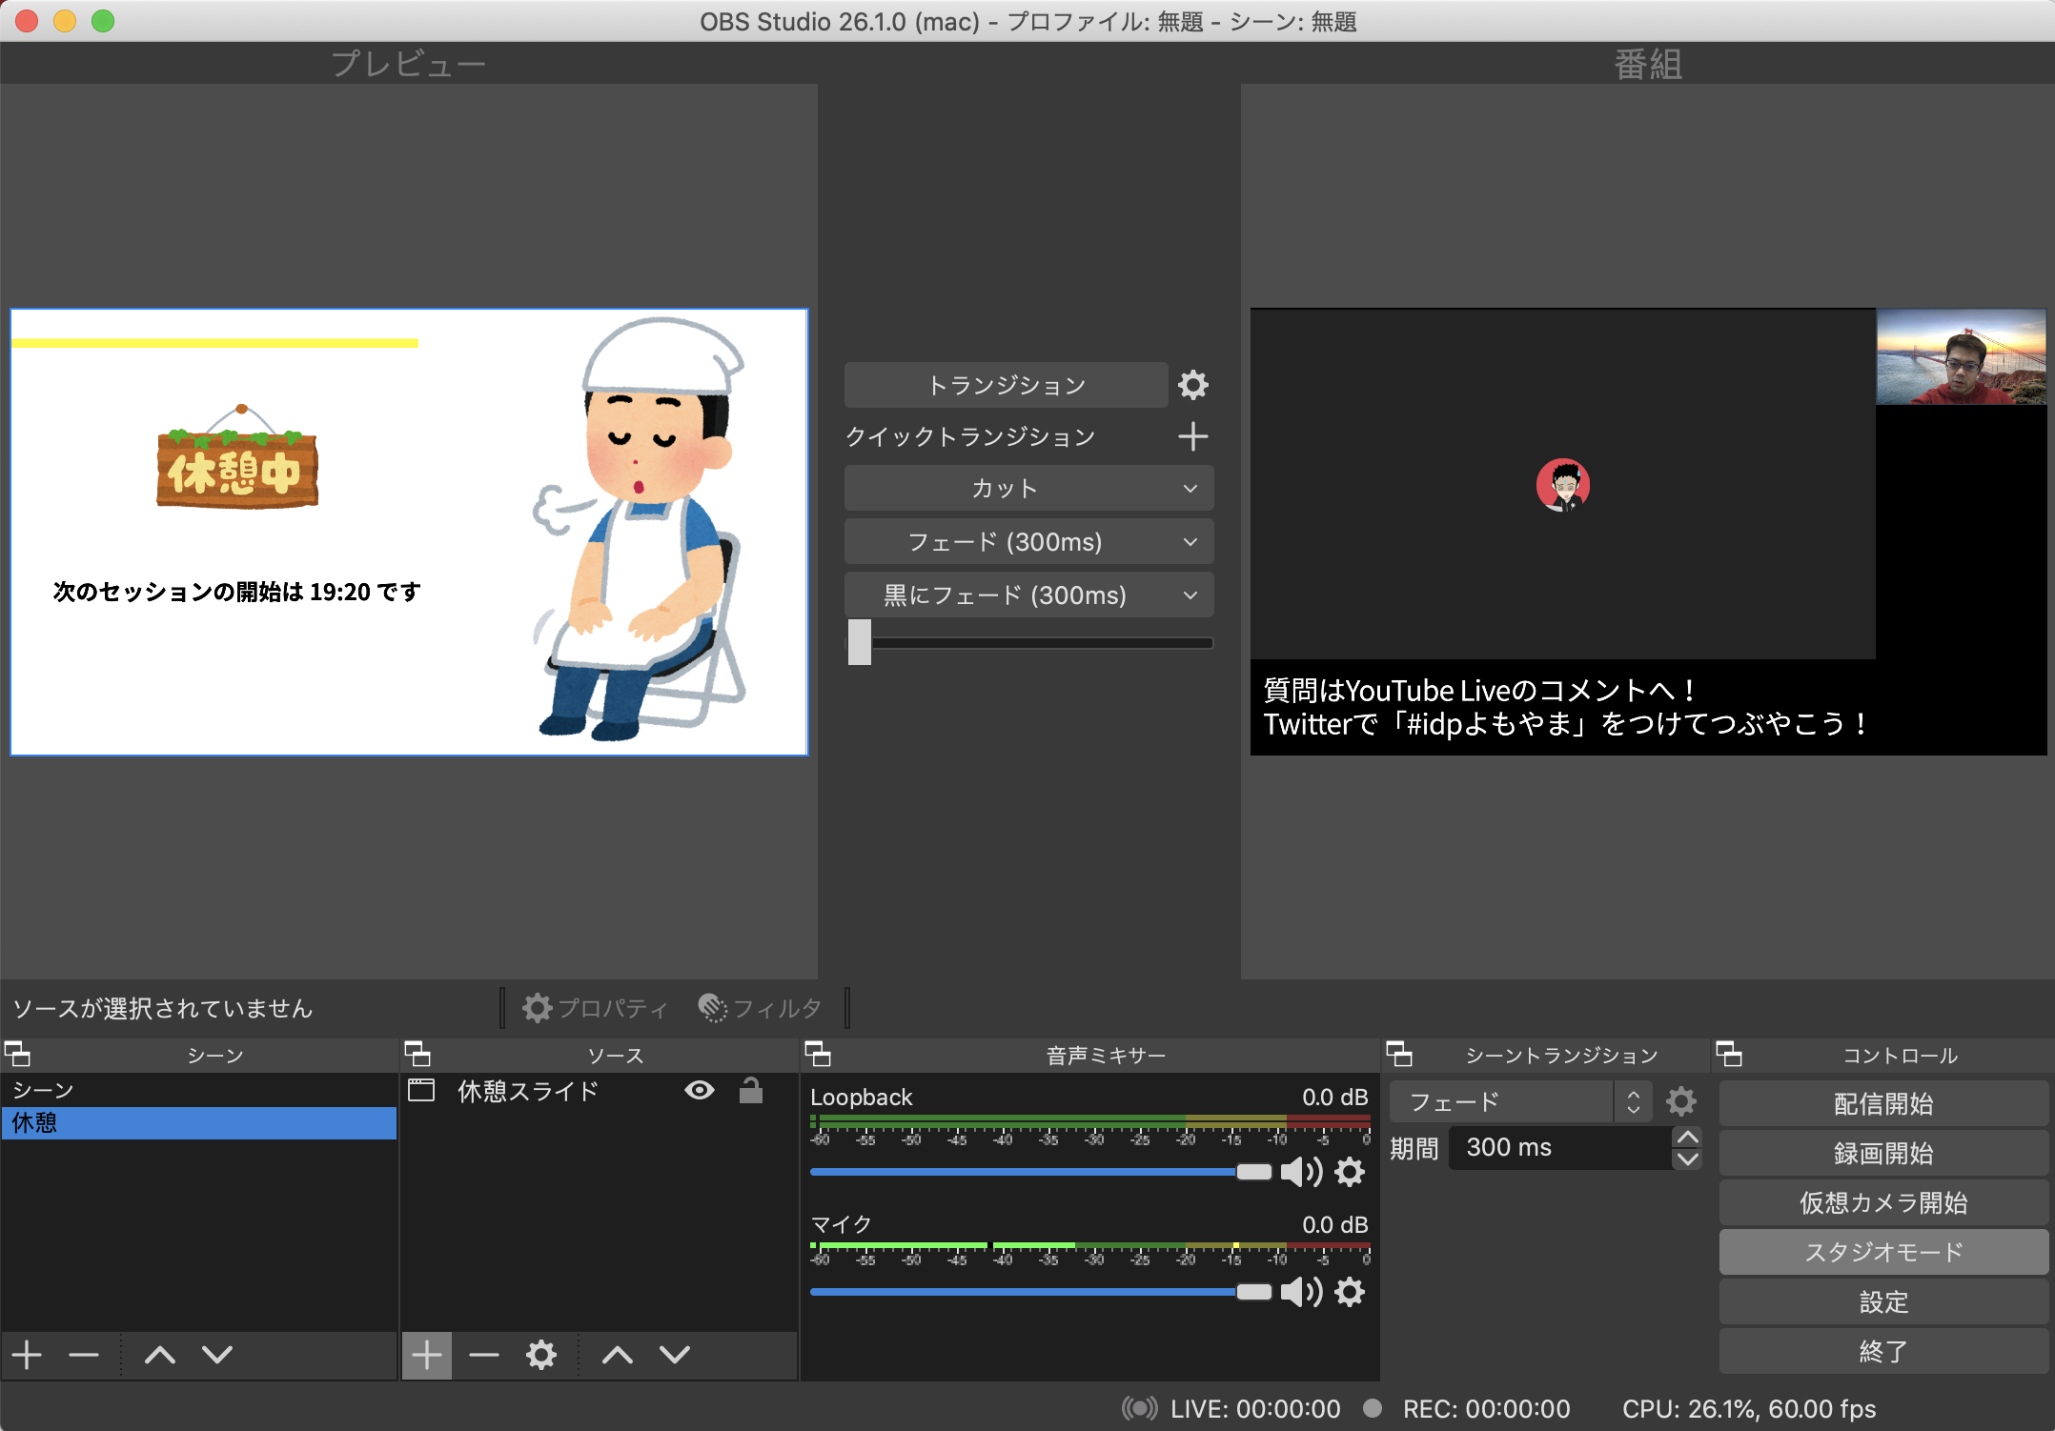Add a new scene with plus icon

click(28, 1354)
